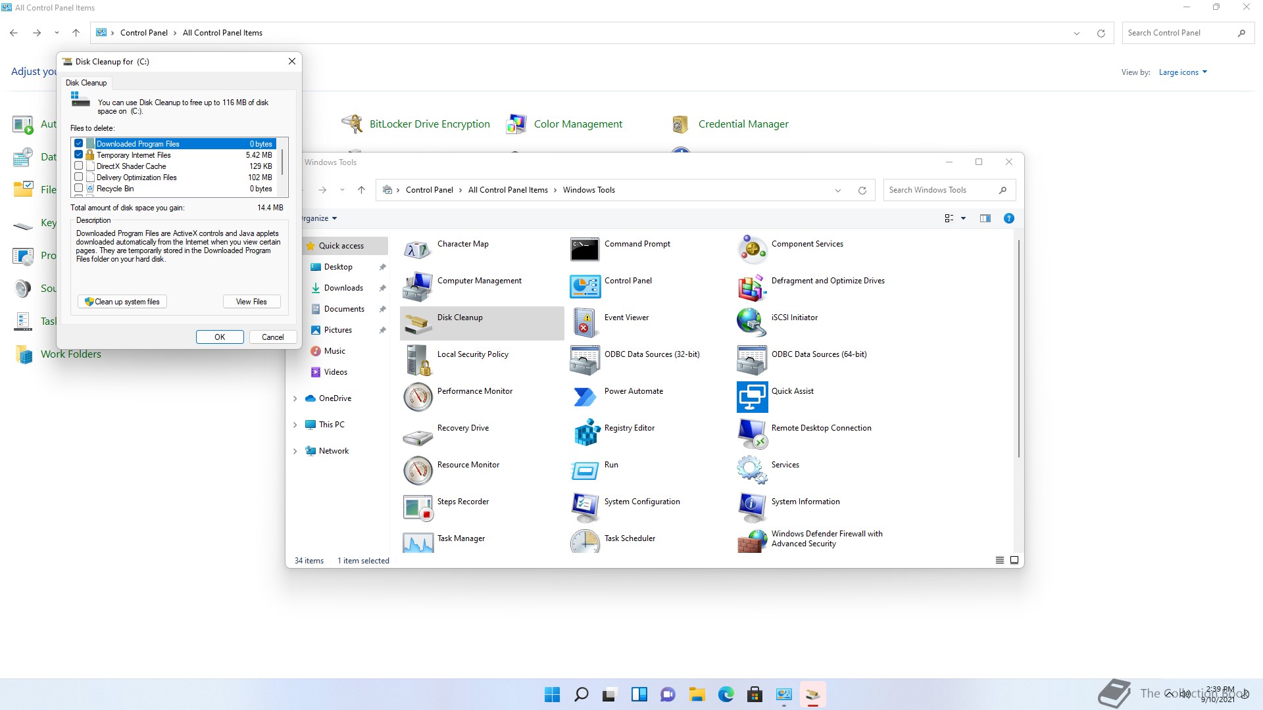The height and width of the screenshot is (710, 1263).
Task: Check the DirectX Shader Cache box
Action: pyautogui.click(x=79, y=166)
